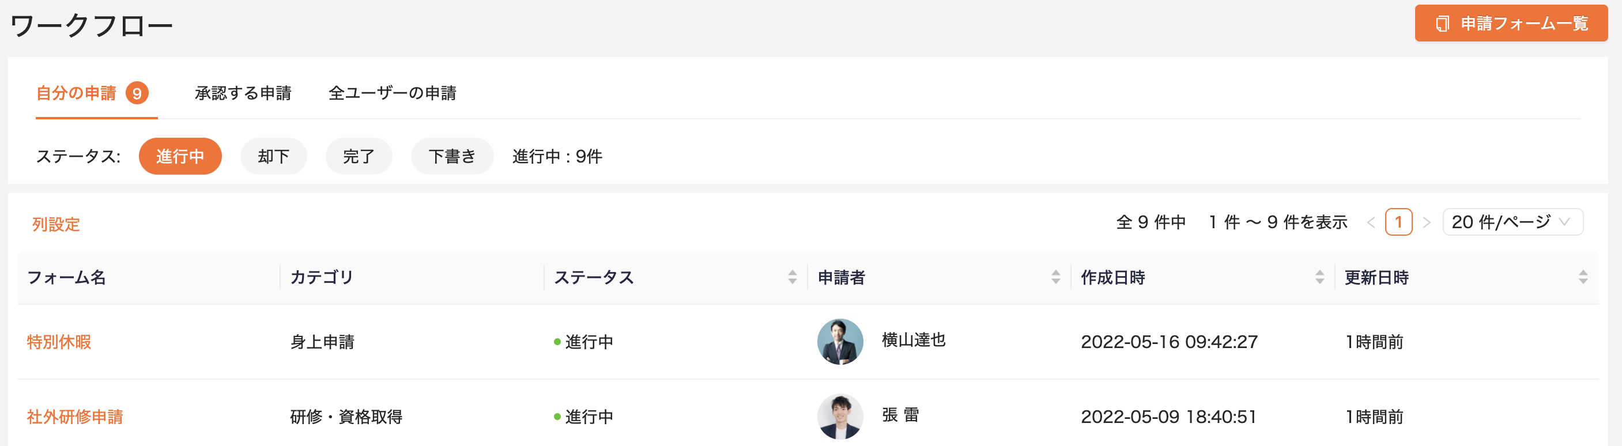
Task: Sort by 更新日時 column sort icon
Action: coord(1583,277)
